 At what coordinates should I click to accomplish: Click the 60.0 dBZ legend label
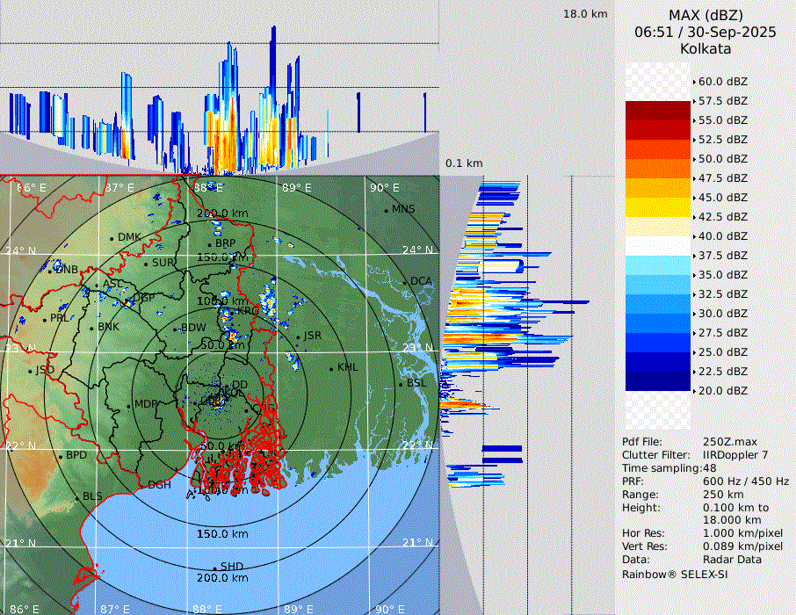722,82
